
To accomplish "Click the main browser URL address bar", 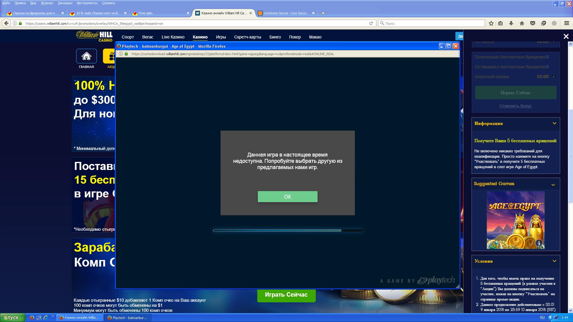I will coord(194,23).
